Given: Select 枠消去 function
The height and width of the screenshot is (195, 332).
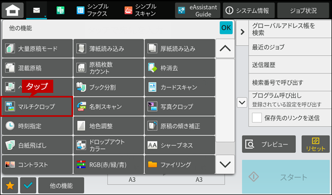Looking at the screenshot, I should pyautogui.click(x=180, y=68).
